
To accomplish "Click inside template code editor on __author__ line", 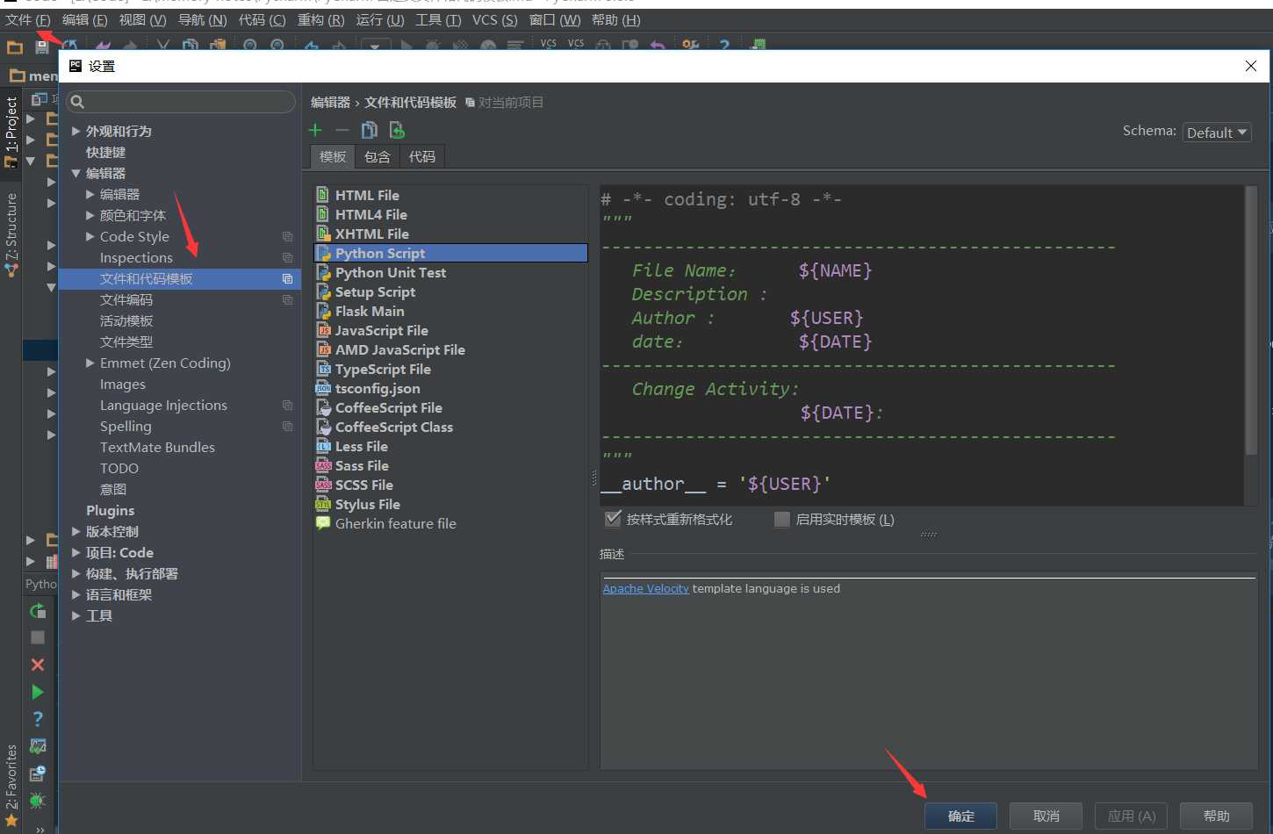I will pos(716,484).
